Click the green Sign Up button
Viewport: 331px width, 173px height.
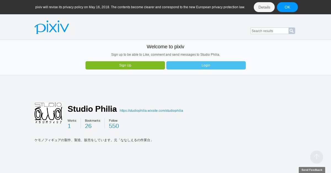point(125,65)
